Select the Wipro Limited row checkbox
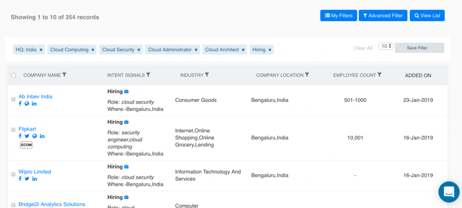Screen dimensions: 462x208 (13, 175)
